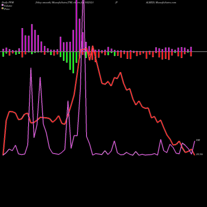Viewport: 207px width, 207px height.
Task: Select the 'Price' legend label
Action: coord(7,9)
